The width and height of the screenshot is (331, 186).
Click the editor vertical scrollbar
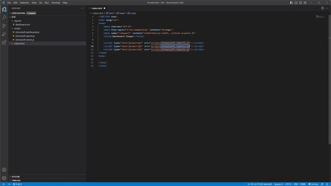point(330,80)
